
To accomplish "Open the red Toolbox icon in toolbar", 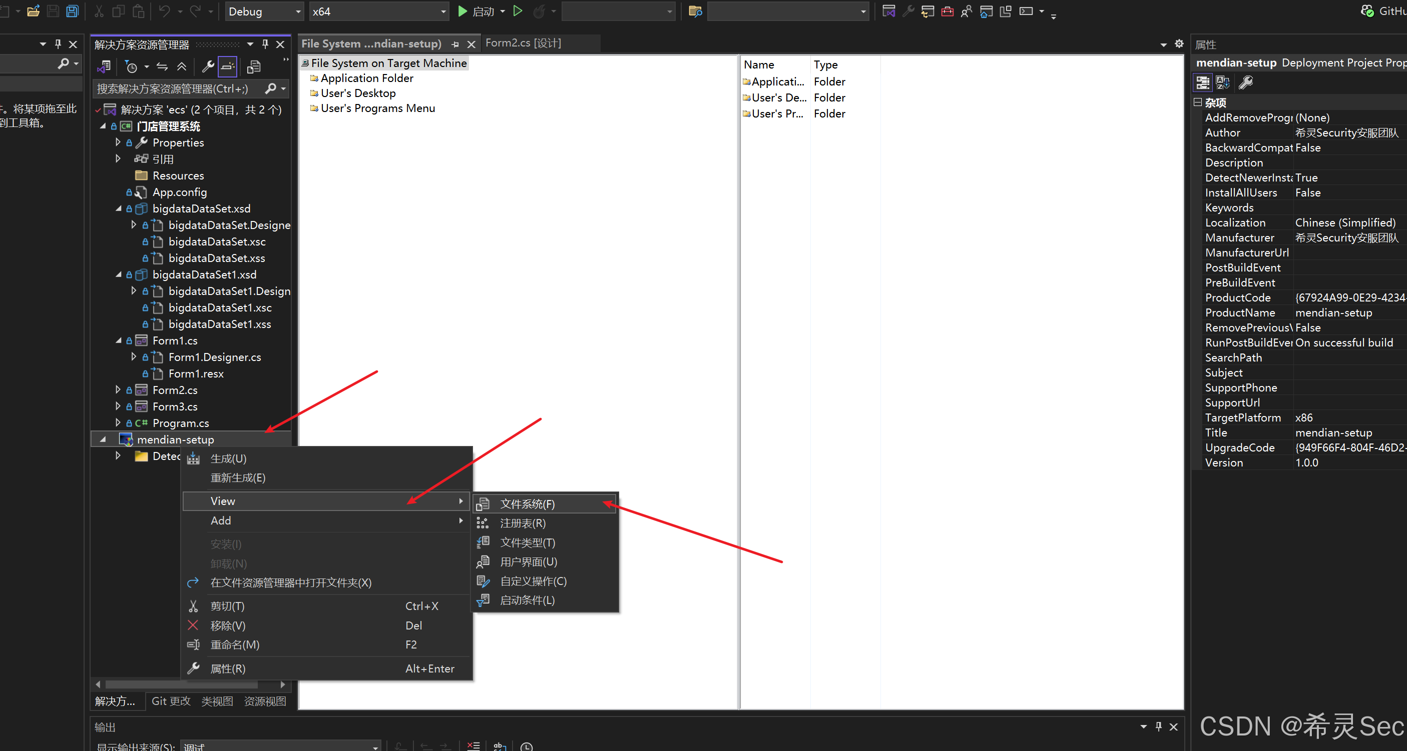I will click(x=947, y=11).
